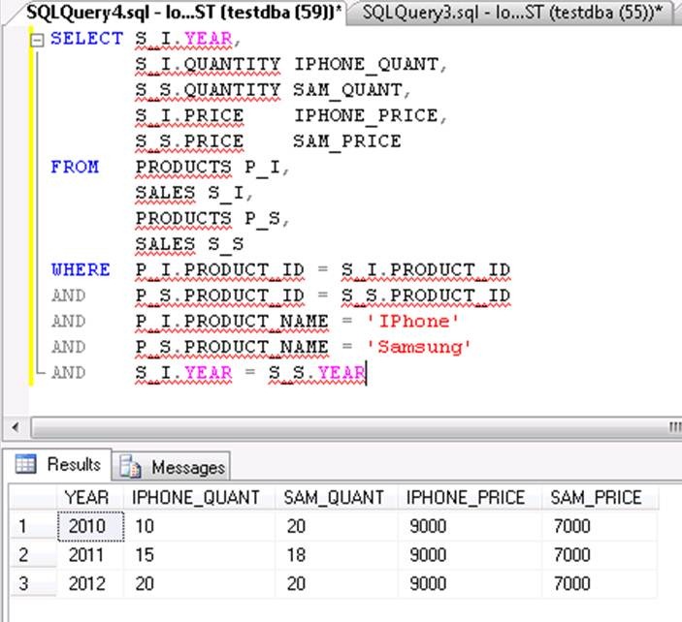Switch to the SQLQuery3.sql tab
The image size is (682, 622).
tap(512, 13)
